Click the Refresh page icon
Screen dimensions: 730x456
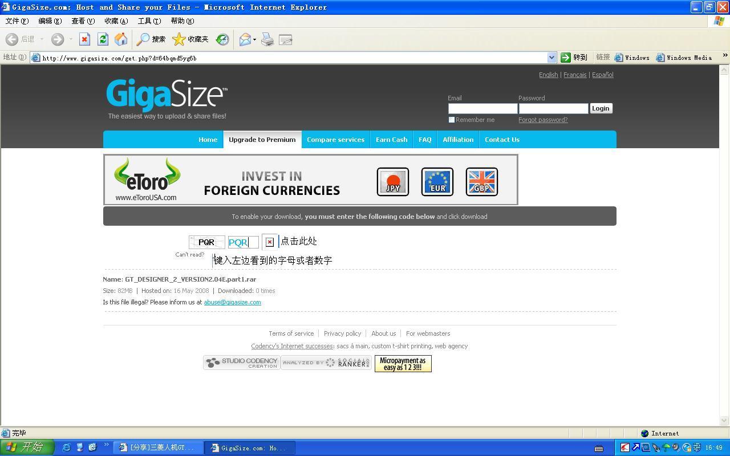tap(103, 39)
